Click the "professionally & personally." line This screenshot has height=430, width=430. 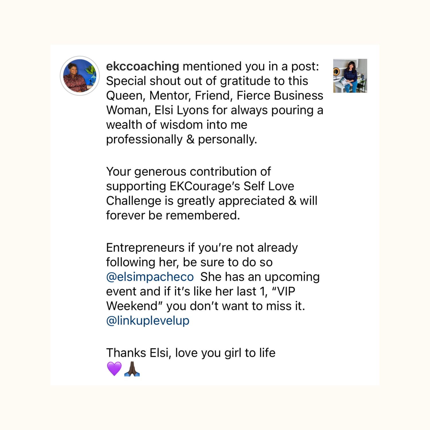pos(181,139)
